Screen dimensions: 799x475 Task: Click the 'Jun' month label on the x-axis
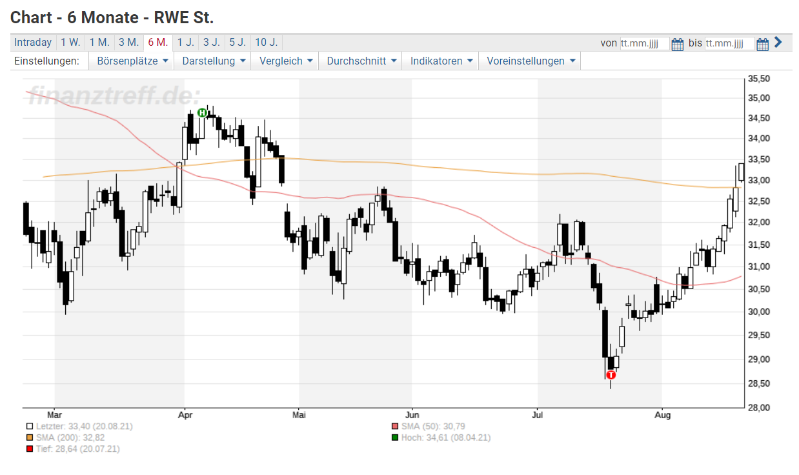[x=412, y=415]
